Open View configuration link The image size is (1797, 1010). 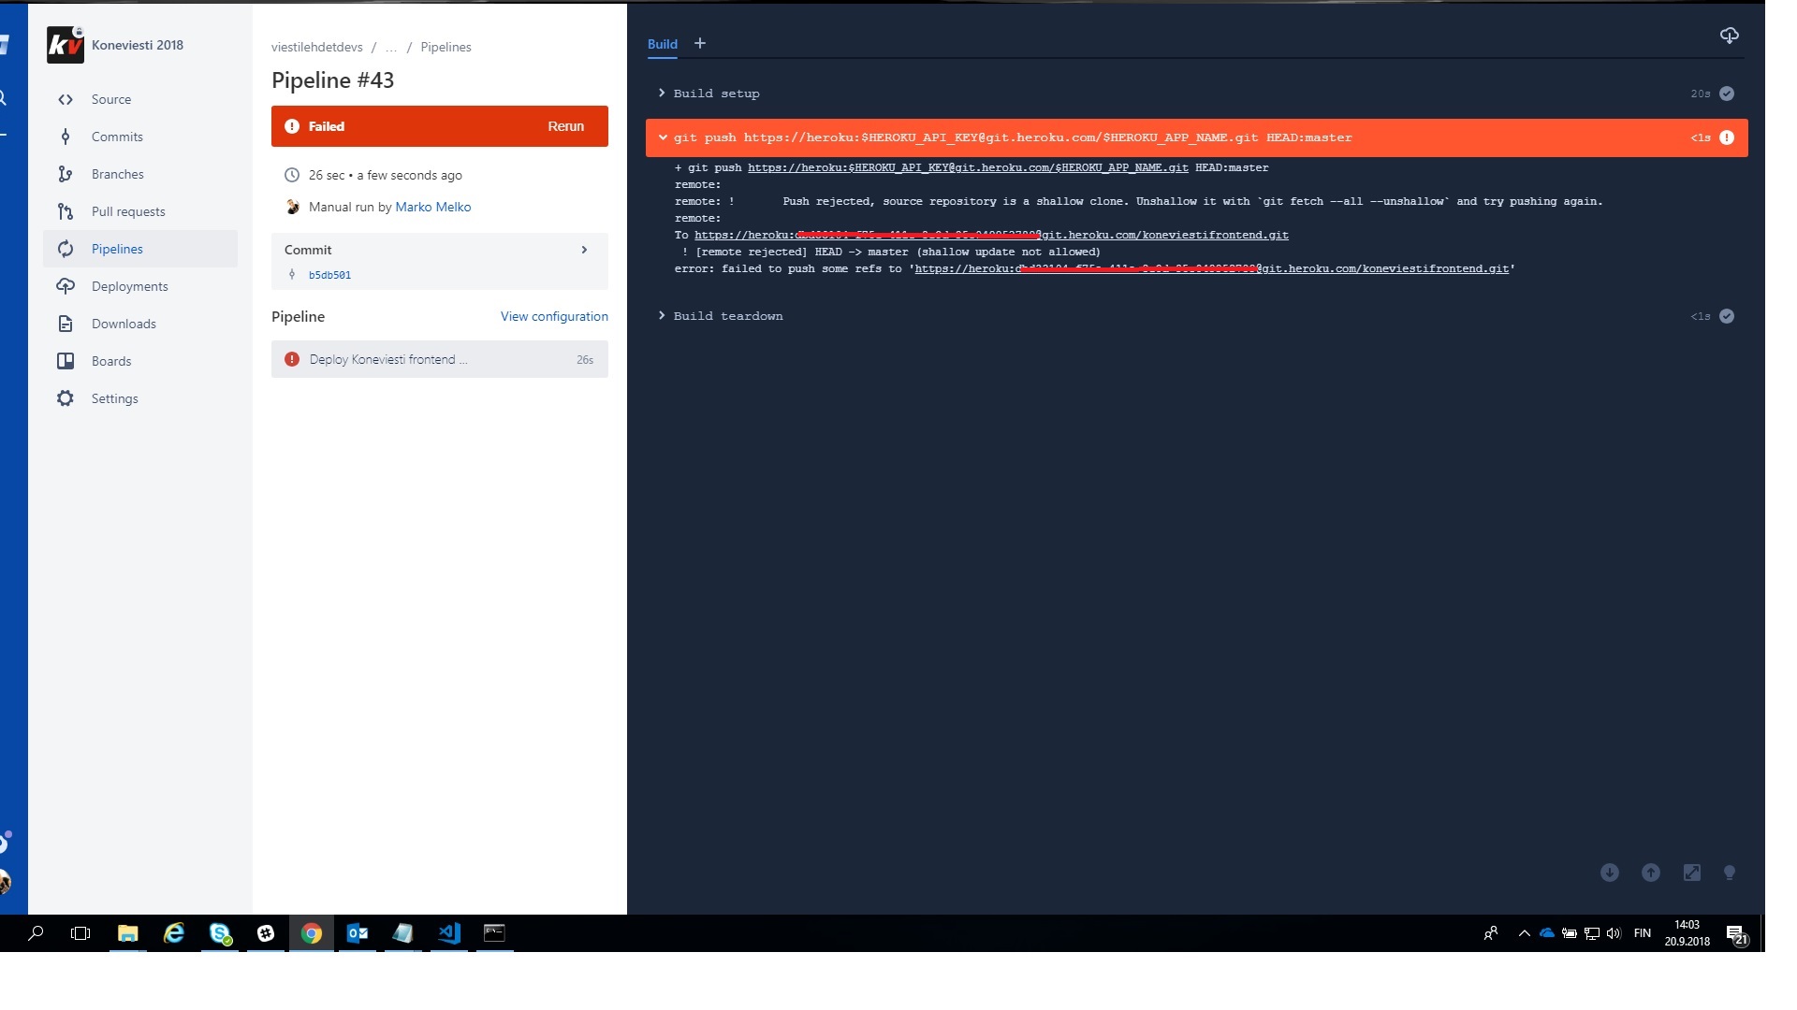click(554, 316)
